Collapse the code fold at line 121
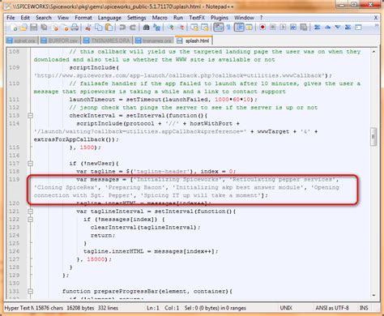The height and width of the screenshot is (316, 384). click(30, 211)
